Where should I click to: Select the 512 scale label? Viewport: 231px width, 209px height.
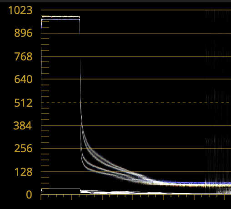coord(23,103)
